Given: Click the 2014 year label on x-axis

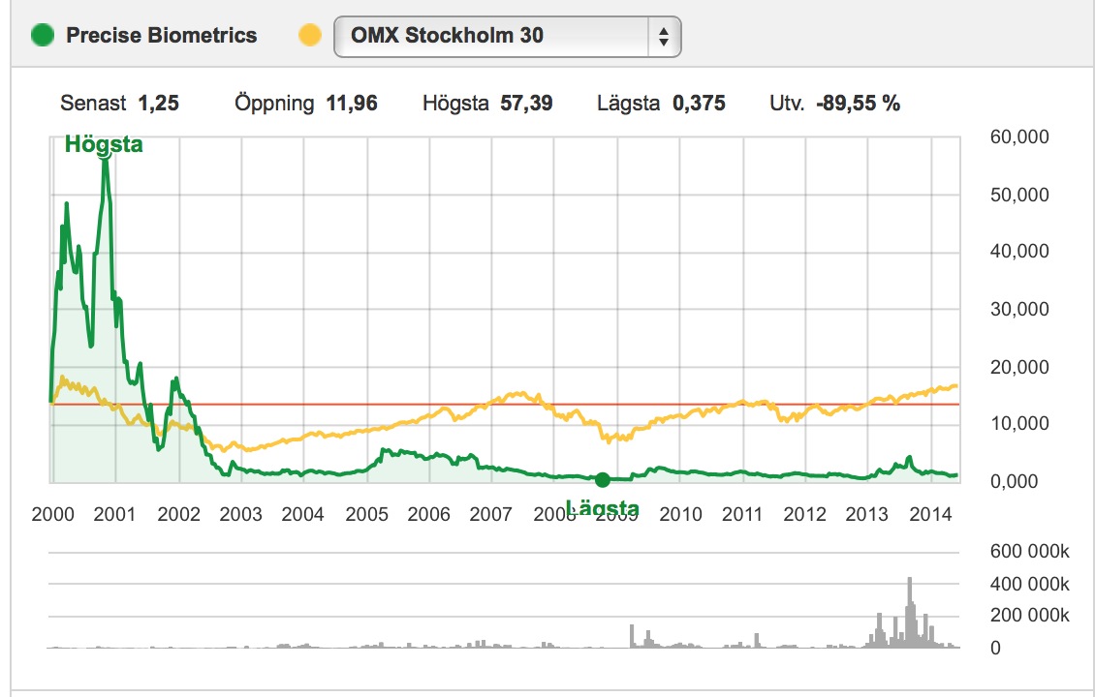Looking at the screenshot, I should [x=930, y=514].
